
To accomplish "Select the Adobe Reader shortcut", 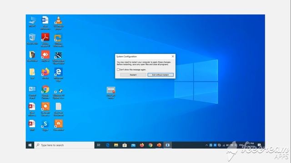I will pos(45,40).
